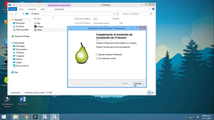Open the Explorer help icon
This screenshot has width=214, height=120.
tap(153, 9)
